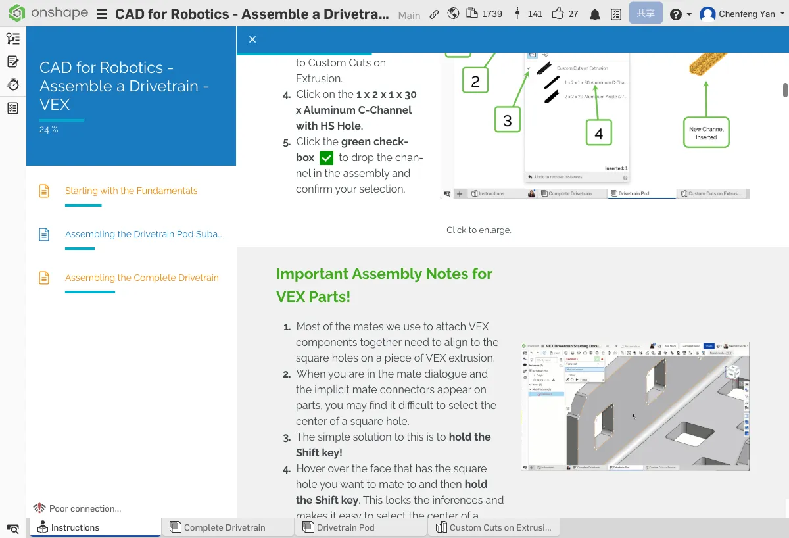Screen dimensions: 789x538
Task: Click the Main branch label
Action: point(409,15)
